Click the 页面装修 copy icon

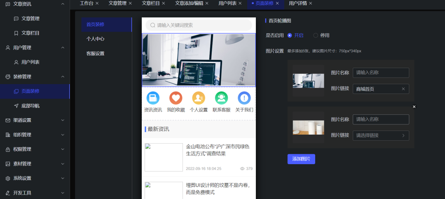(x=16, y=91)
